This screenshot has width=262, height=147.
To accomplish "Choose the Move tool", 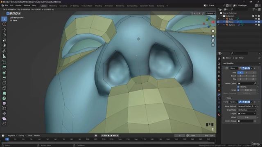I will coord(4,30).
